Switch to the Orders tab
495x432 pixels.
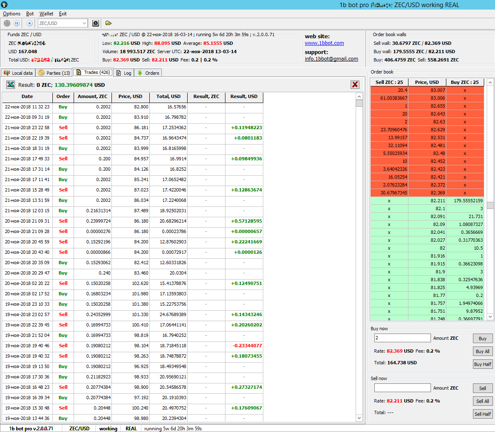click(x=148, y=73)
